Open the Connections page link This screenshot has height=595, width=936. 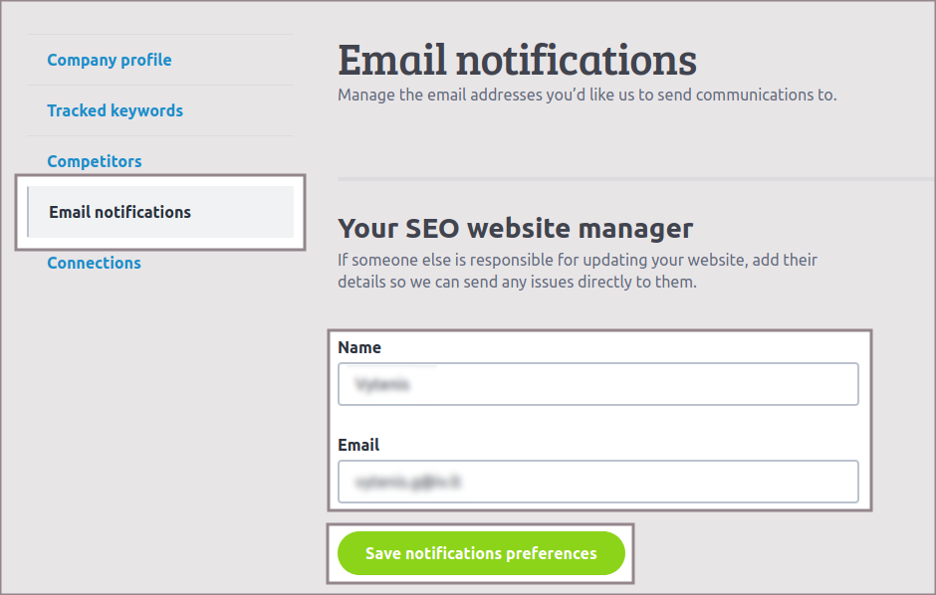(94, 263)
